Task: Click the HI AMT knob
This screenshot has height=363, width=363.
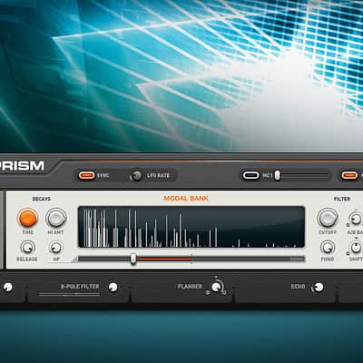Action: tap(56, 218)
